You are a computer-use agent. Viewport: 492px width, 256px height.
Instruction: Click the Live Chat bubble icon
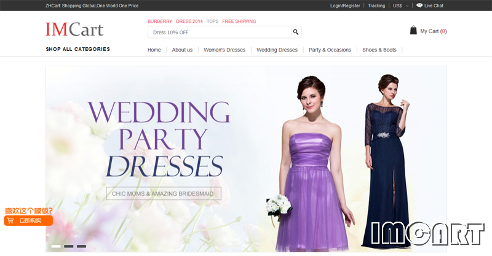click(419, 6)
